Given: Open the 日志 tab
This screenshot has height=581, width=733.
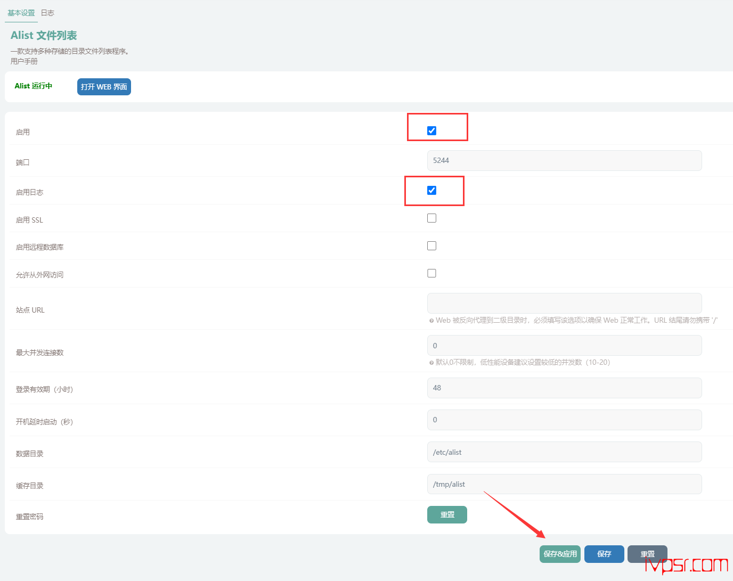Looking at the screenshot, I should (47, 13).
